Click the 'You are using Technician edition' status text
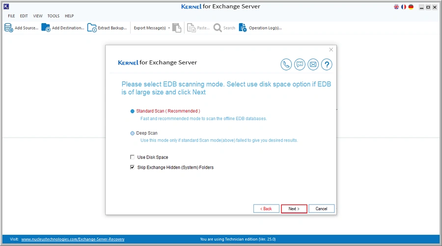442x246 pixels. [x=238, y=239]
